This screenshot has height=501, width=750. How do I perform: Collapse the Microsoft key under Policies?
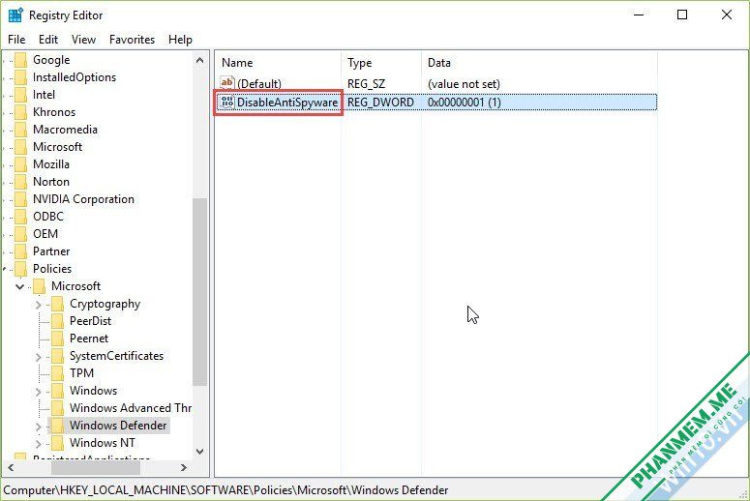(x=20, y=287)
